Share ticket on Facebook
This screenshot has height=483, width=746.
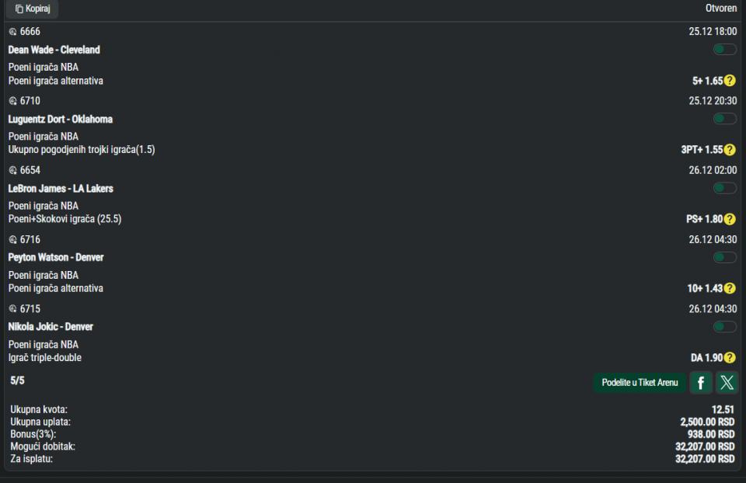click(x=701, y=382)
